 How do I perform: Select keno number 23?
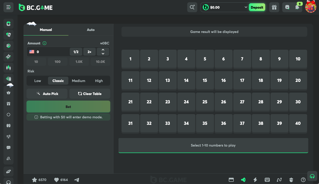point(168,102)
